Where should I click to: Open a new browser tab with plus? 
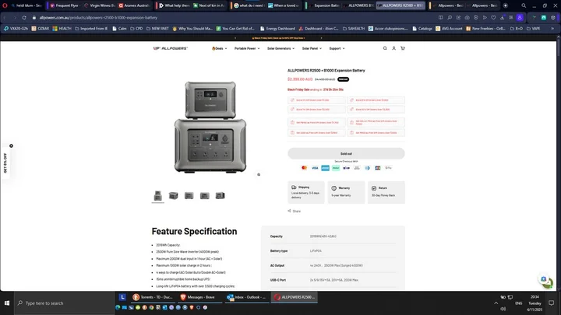[505, 5]
